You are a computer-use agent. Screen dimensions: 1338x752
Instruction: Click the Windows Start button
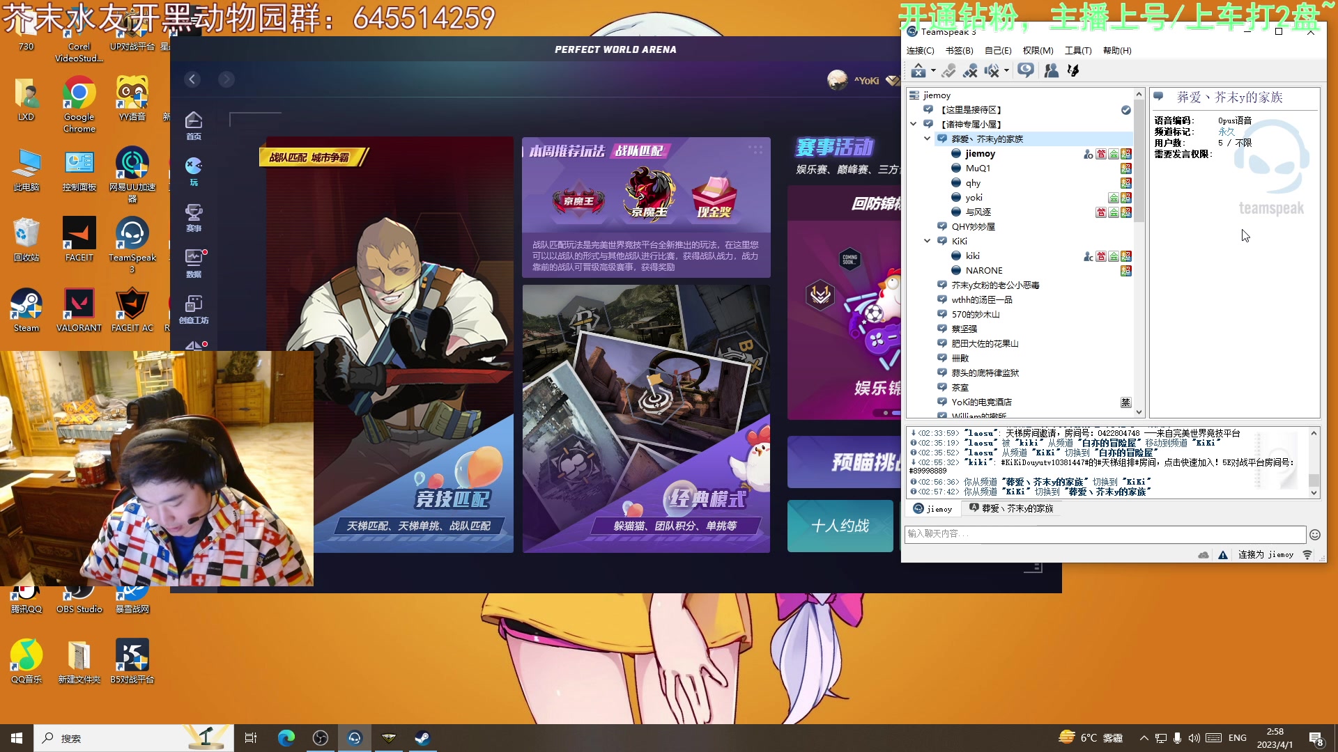[x=17, y=738]
